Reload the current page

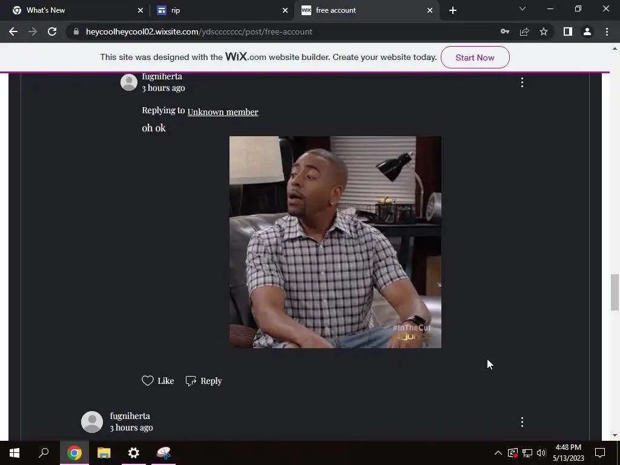click(52, 31)
